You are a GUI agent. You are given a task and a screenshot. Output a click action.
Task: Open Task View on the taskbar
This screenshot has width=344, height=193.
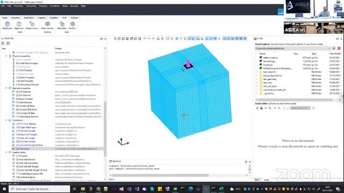pos(74,189)
